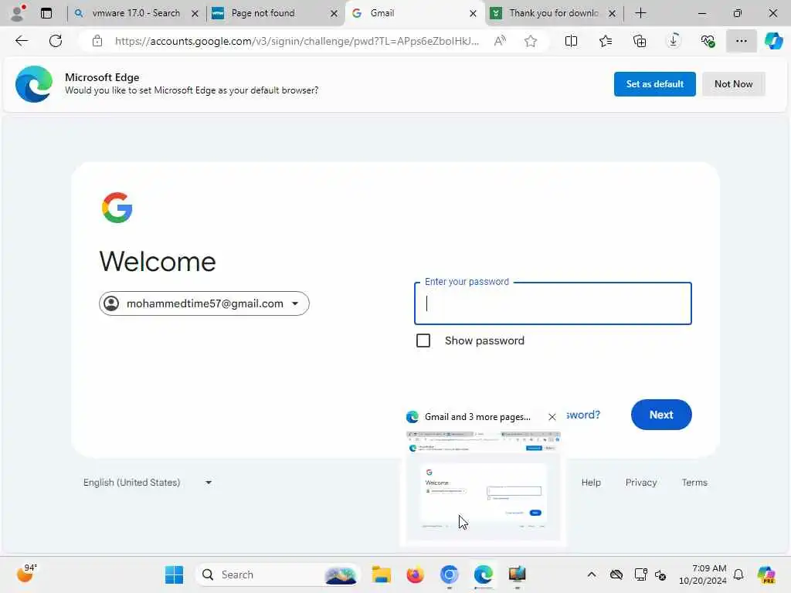791x593 pixels.
Task: Open File Explorer from taskbar
Action: click(x=381, y=574)
